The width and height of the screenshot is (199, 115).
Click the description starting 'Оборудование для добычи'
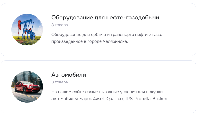pyautogui.click(x=107, y=38)
